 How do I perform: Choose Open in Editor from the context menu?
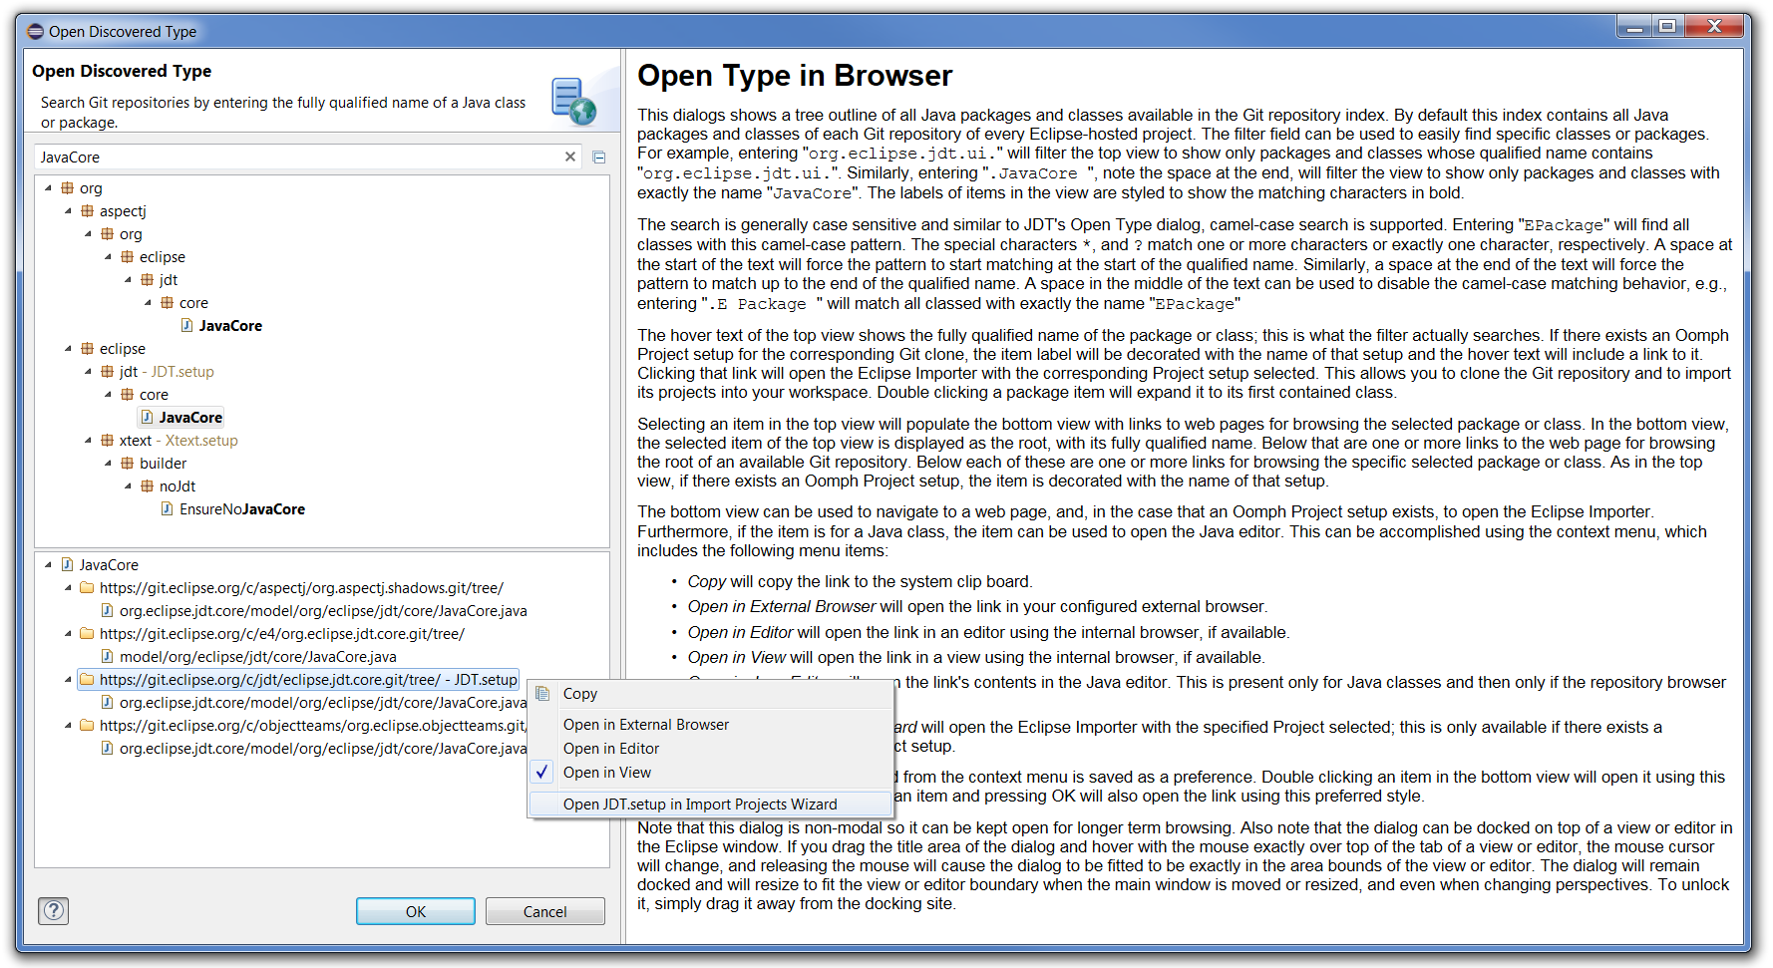710,749
